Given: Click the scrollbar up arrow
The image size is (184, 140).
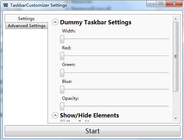Looking at the screenshot, I should pos(176,19).
